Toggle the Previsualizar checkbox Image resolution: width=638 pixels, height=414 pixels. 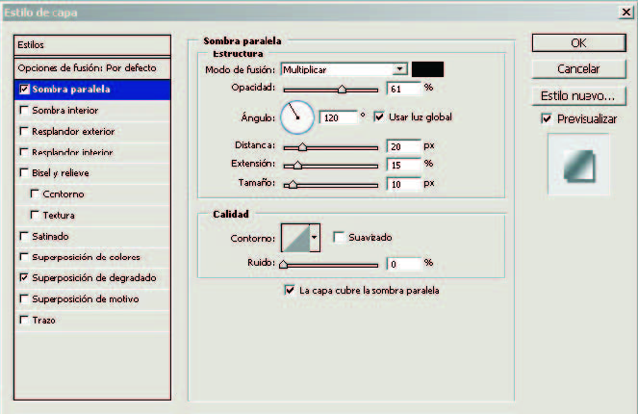coord(547,118)
